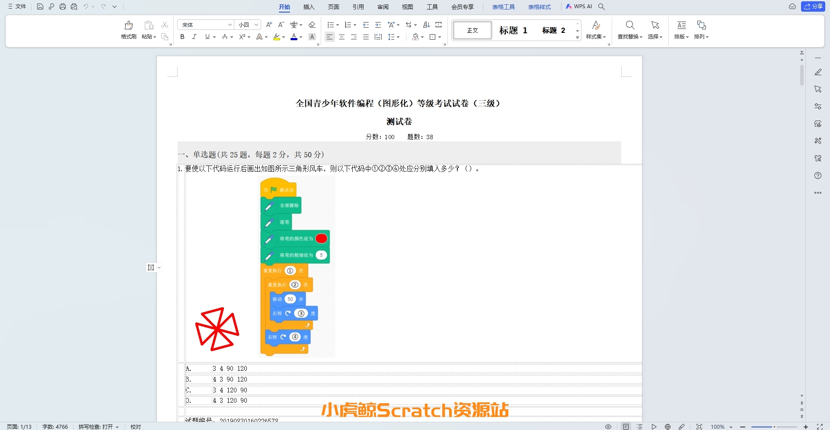
Task: Click the selection arrow icon in the right sidebar
Action: (x=818, y=89)
